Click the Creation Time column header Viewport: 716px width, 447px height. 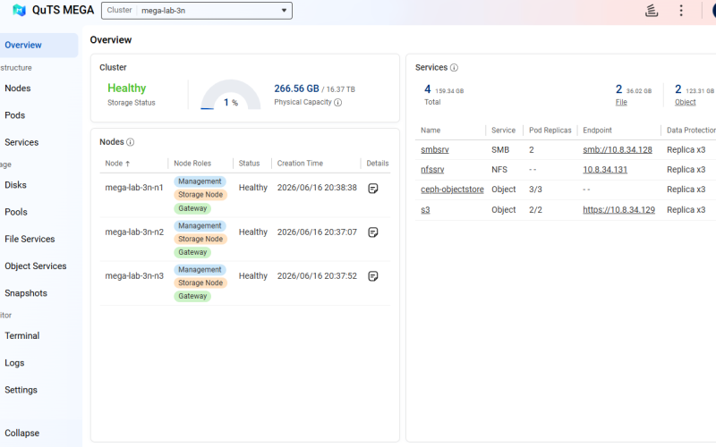click(x=300, y=164)
